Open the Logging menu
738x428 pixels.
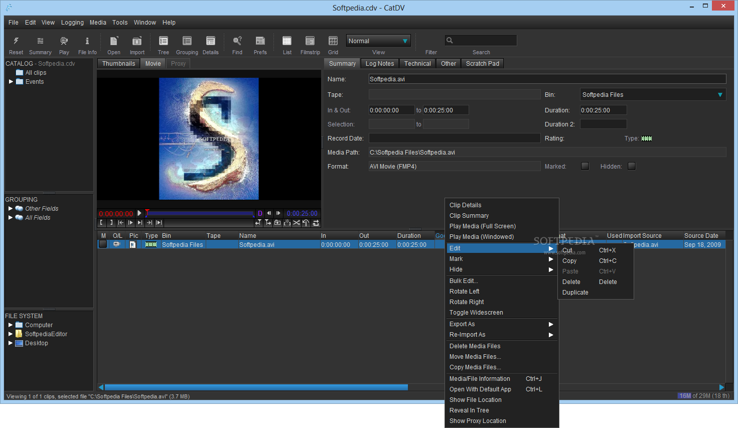pyautogui.click(x=72, y=23)
